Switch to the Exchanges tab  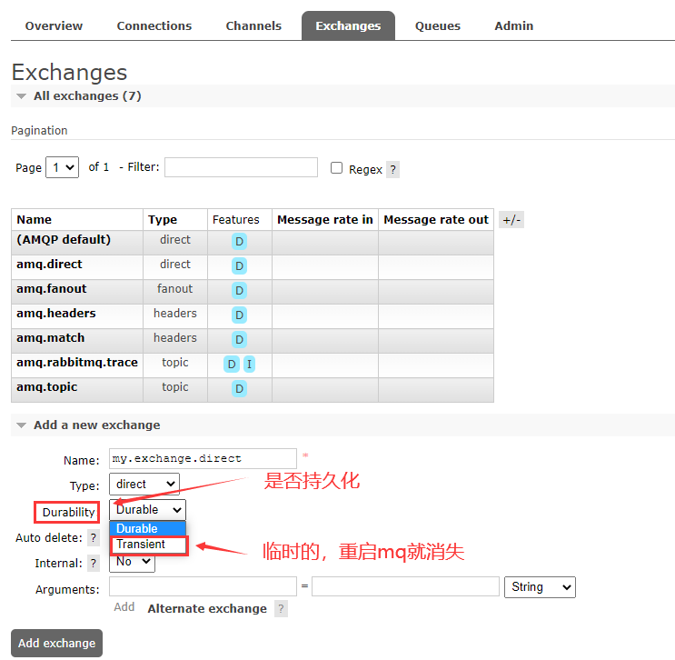[348, 25]
